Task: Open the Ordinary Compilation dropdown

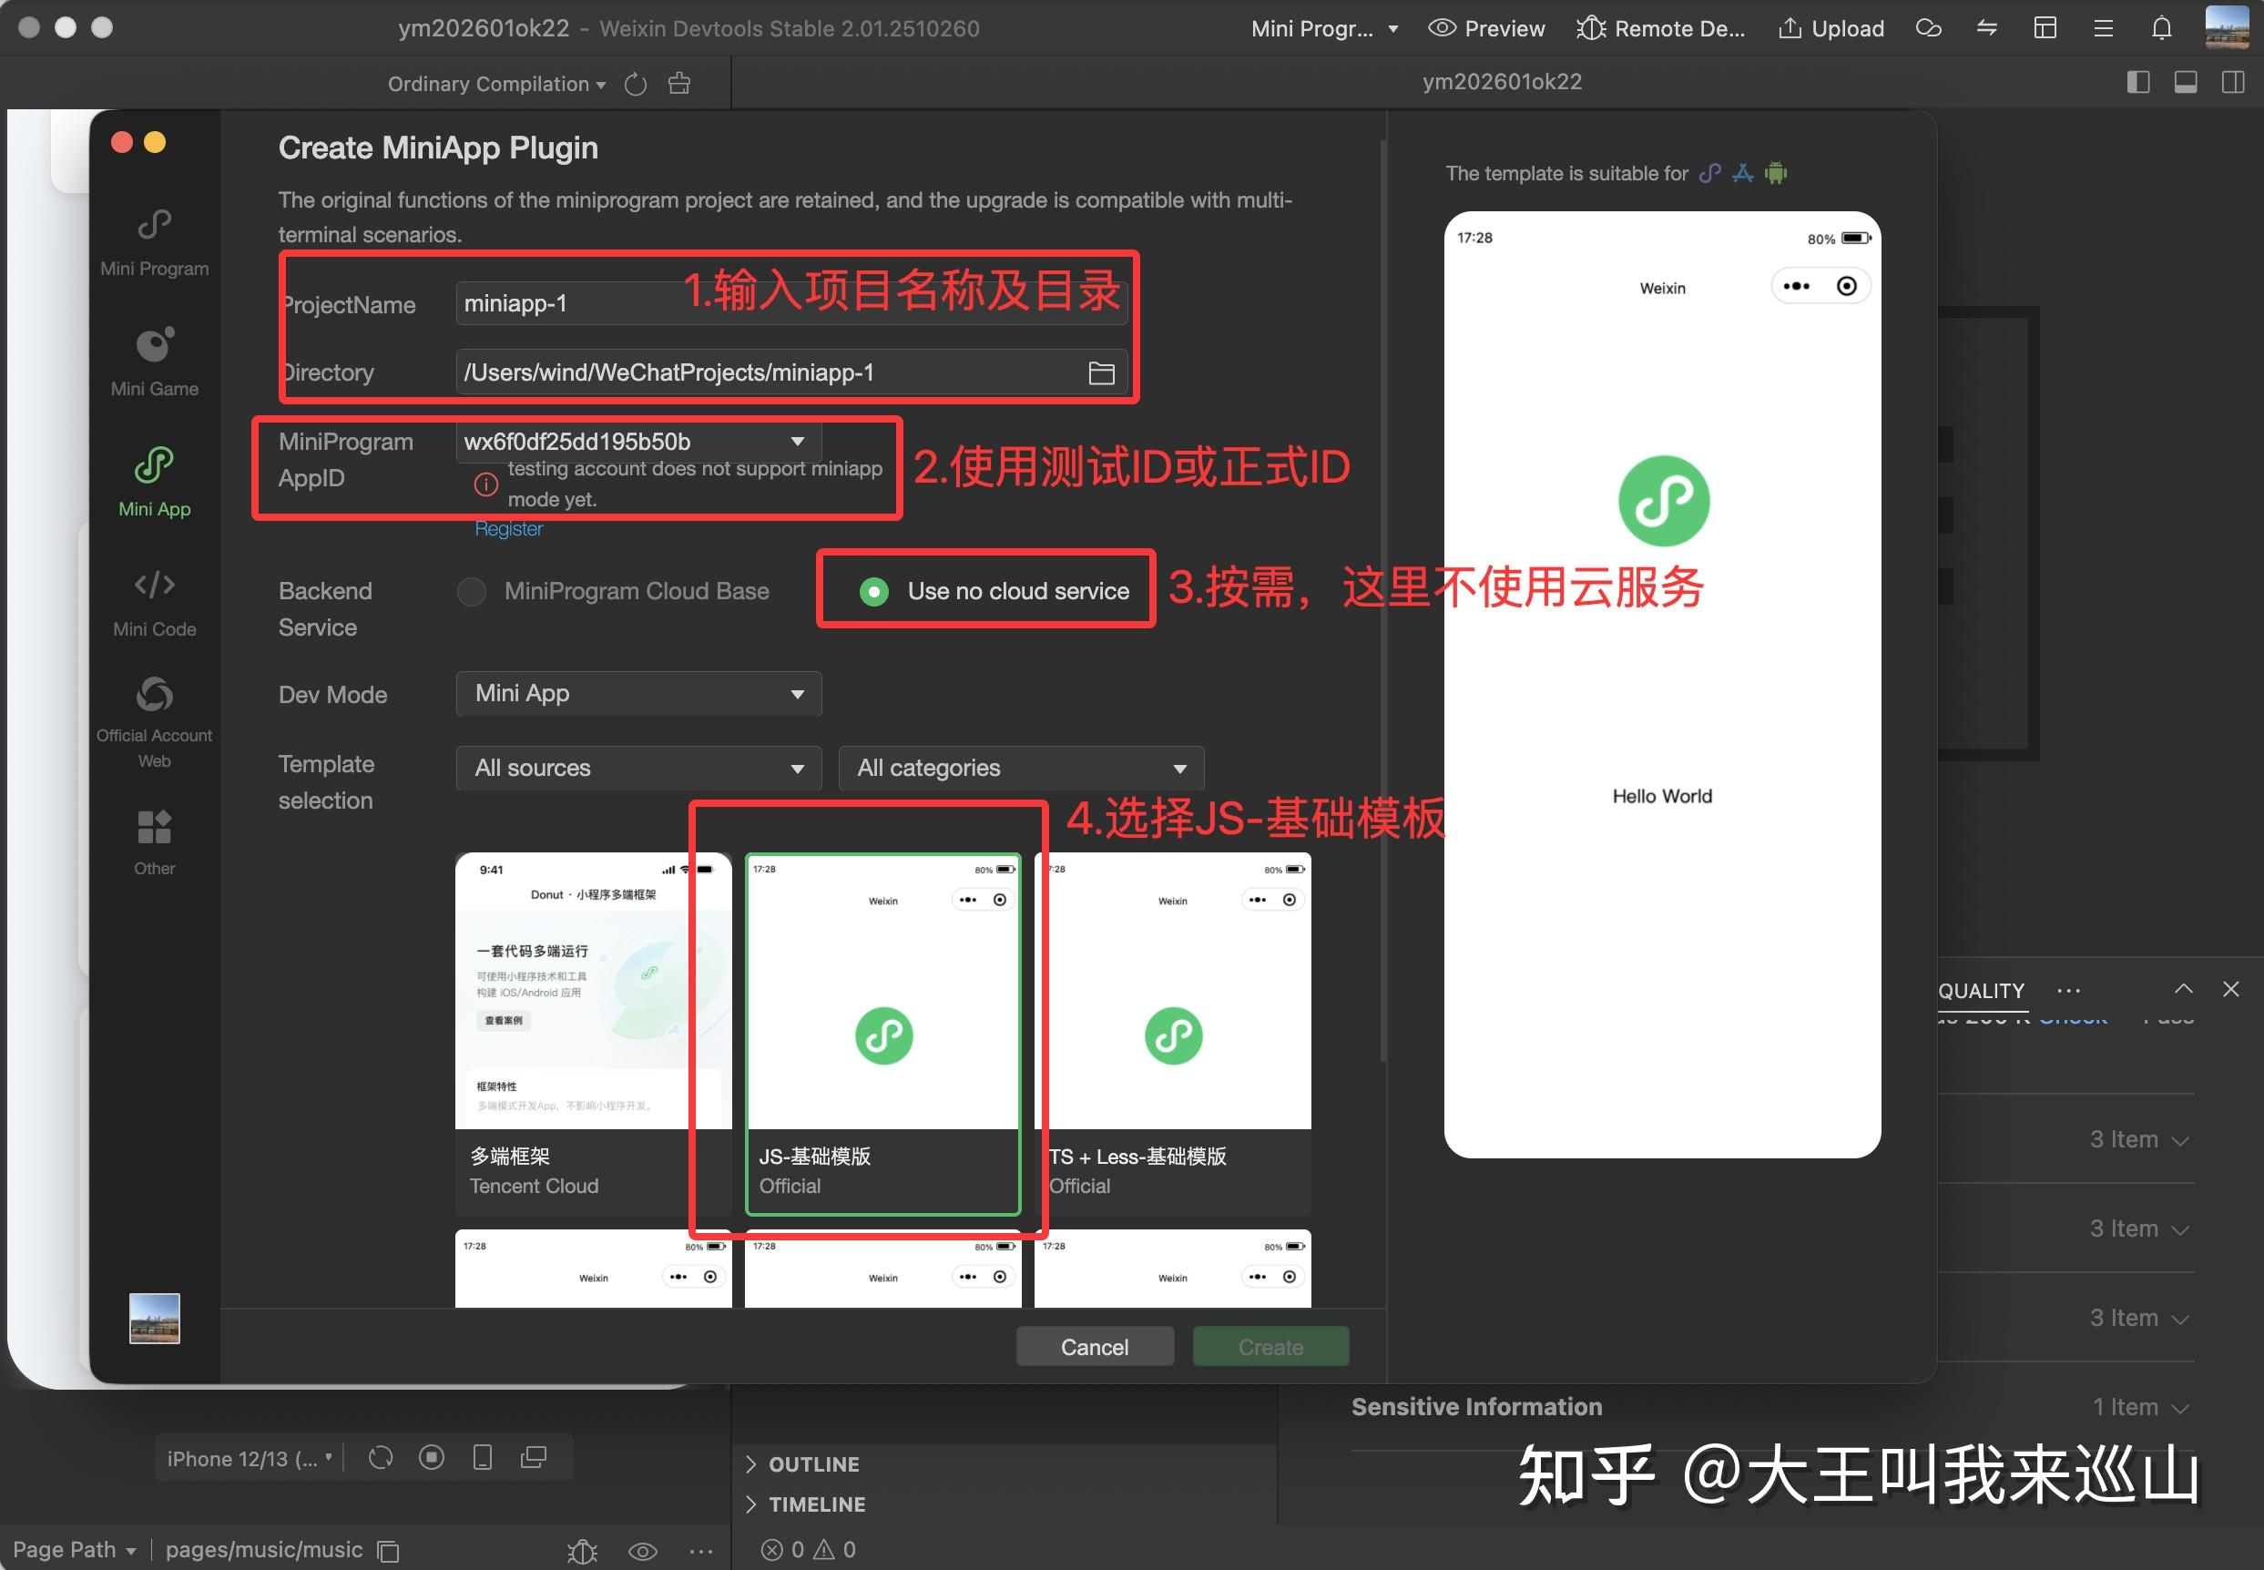Action: [496, 85]
